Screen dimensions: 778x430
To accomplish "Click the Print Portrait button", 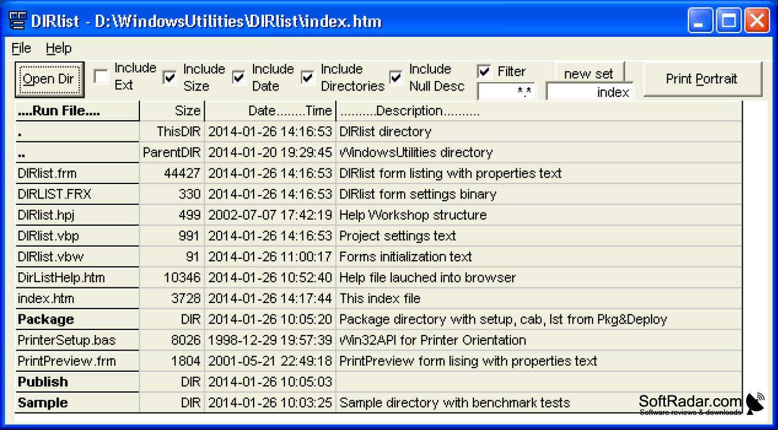I will pos(702,79).
